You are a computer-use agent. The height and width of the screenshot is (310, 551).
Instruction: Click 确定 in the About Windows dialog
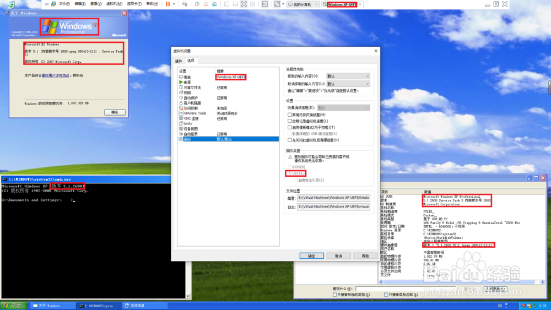115,112
